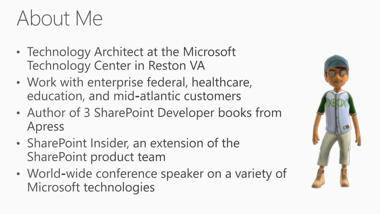Select the About Me slide title
This screenshot has height=214, width=380.
(x=60, y=18)
